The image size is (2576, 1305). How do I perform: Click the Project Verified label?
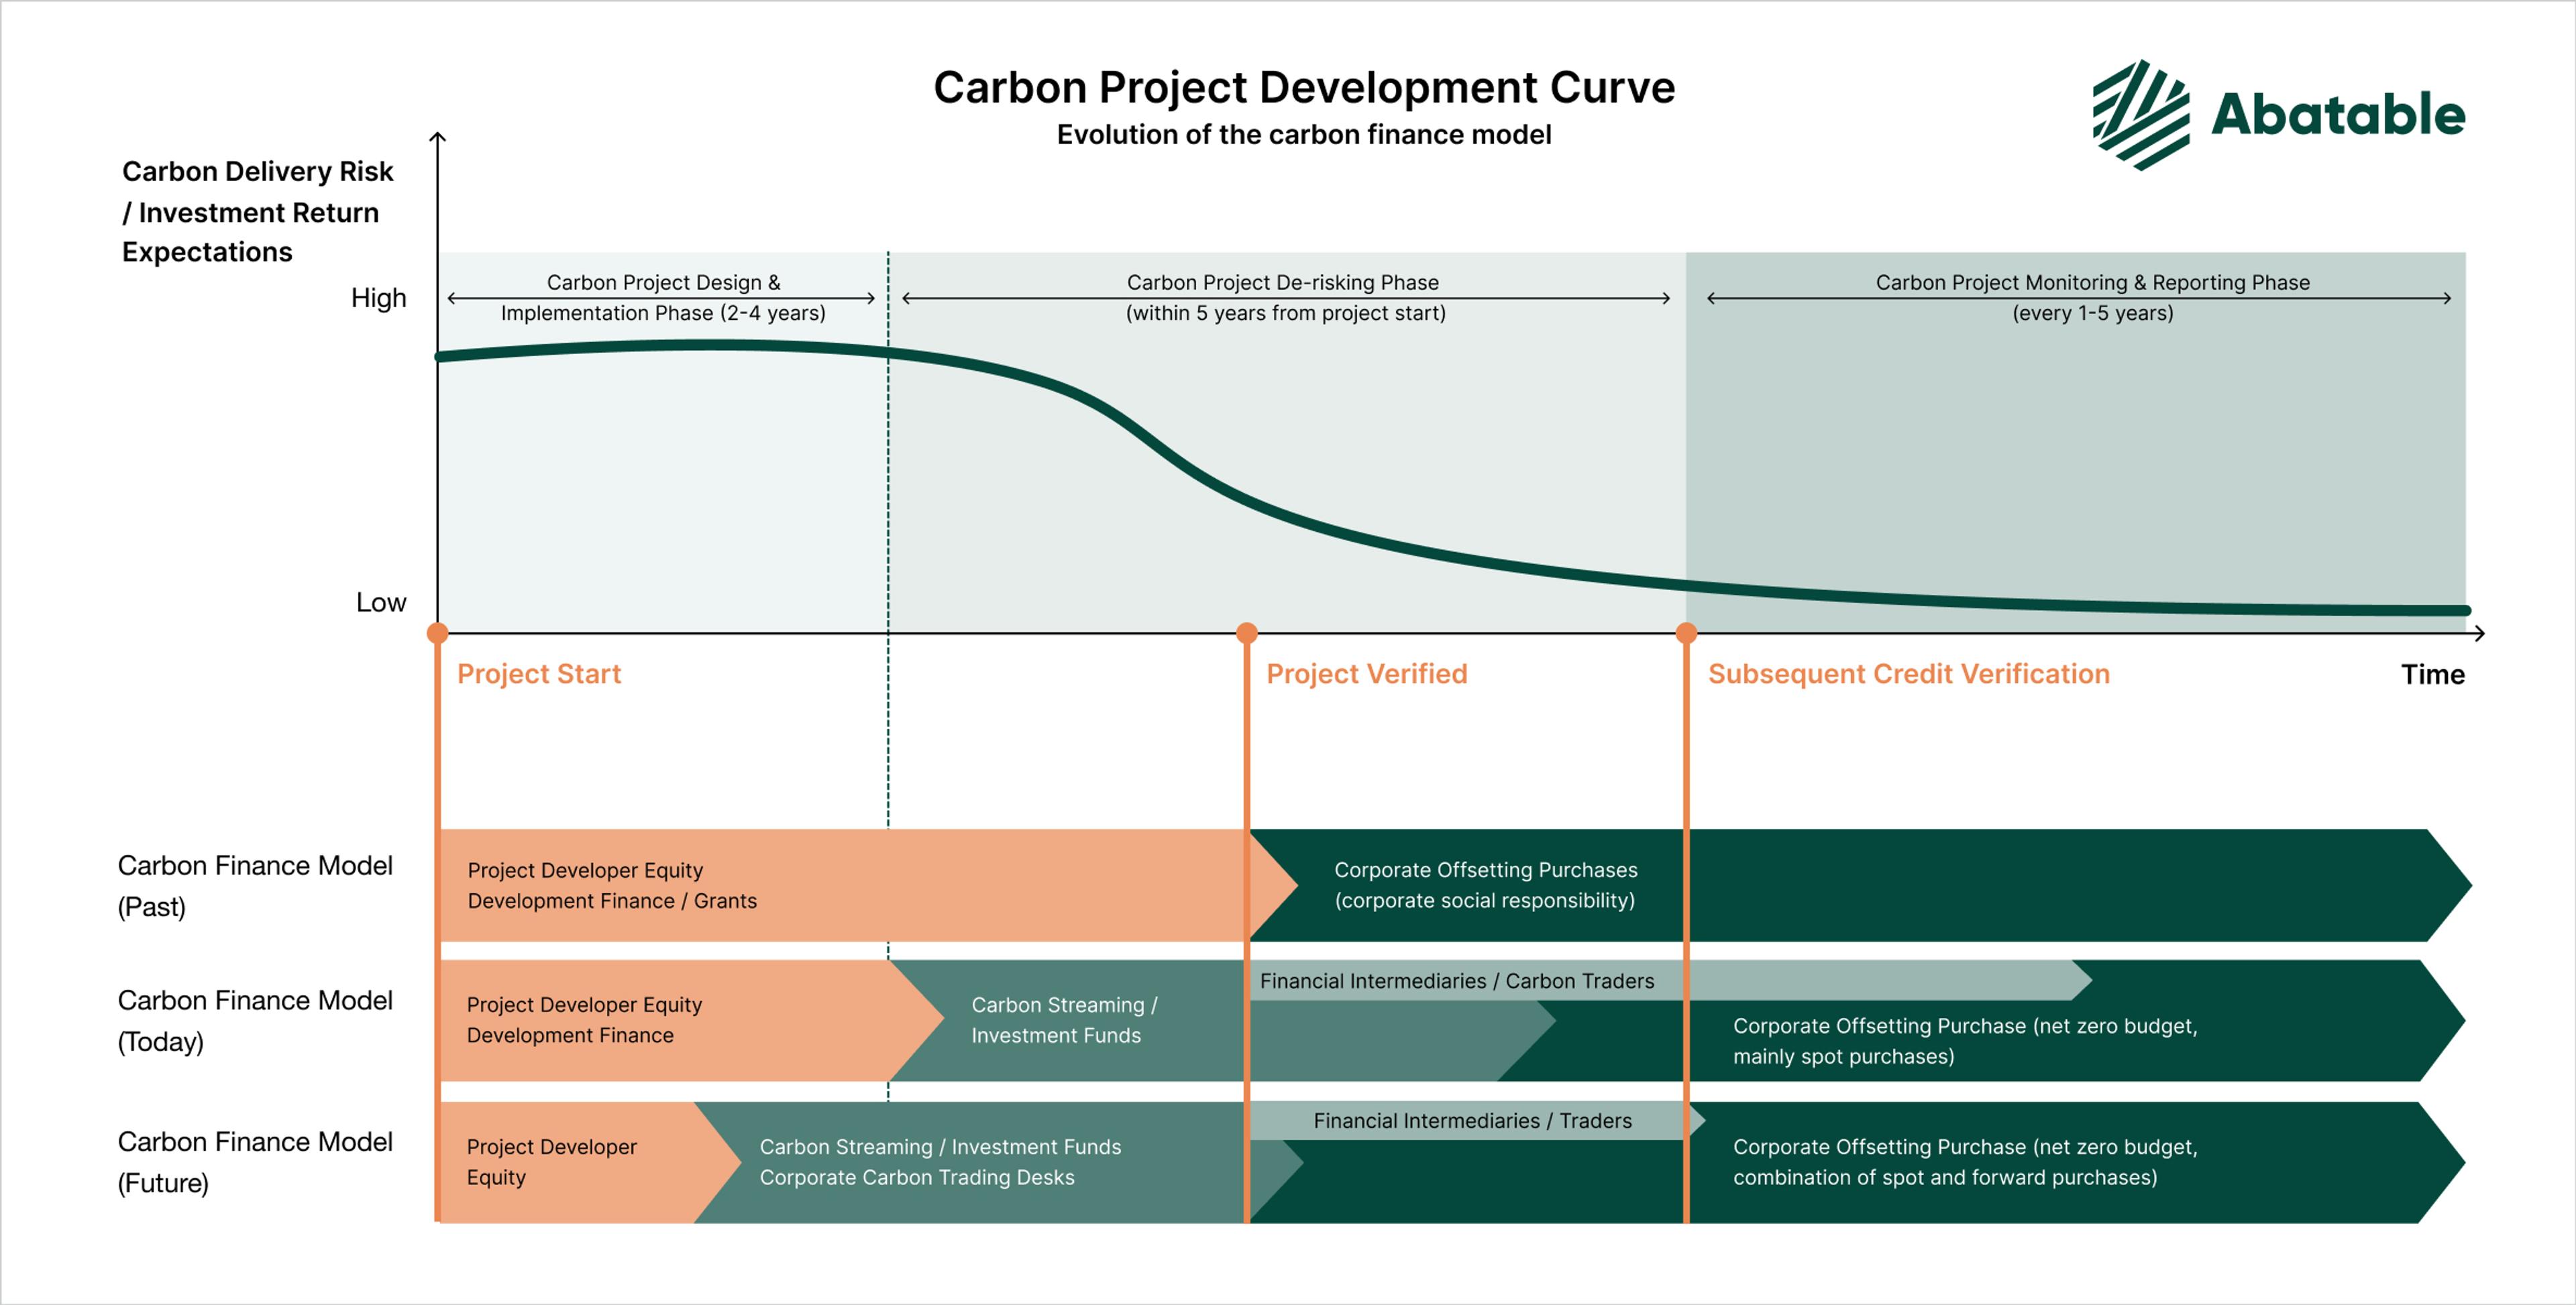coord(1366,674)
